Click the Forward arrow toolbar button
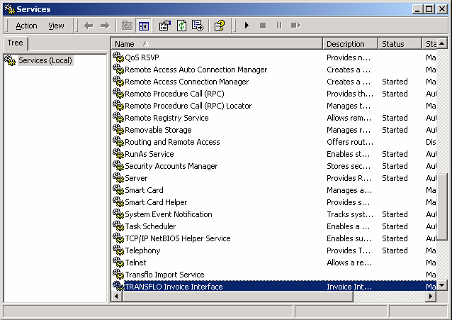The width and height of the screenshot is (452, 320). pos(105,26)
